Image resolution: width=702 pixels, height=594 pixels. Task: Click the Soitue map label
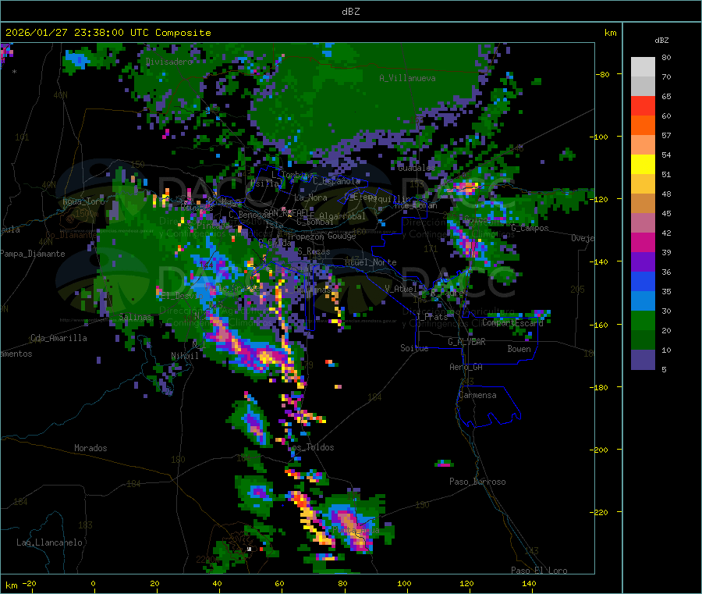[x=414, y=348]
